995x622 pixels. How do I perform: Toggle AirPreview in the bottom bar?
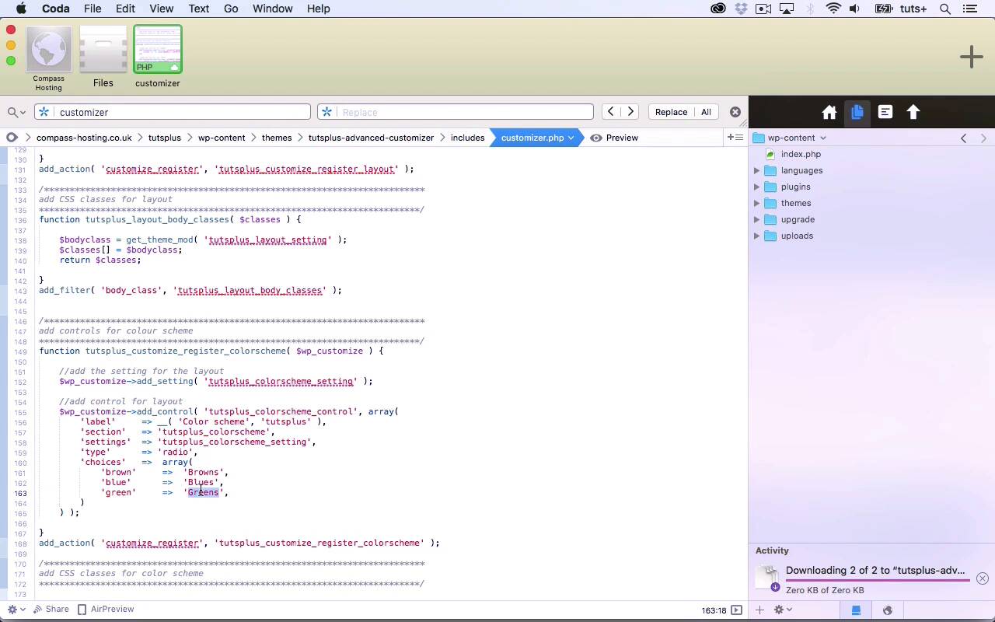pos(106,610)
